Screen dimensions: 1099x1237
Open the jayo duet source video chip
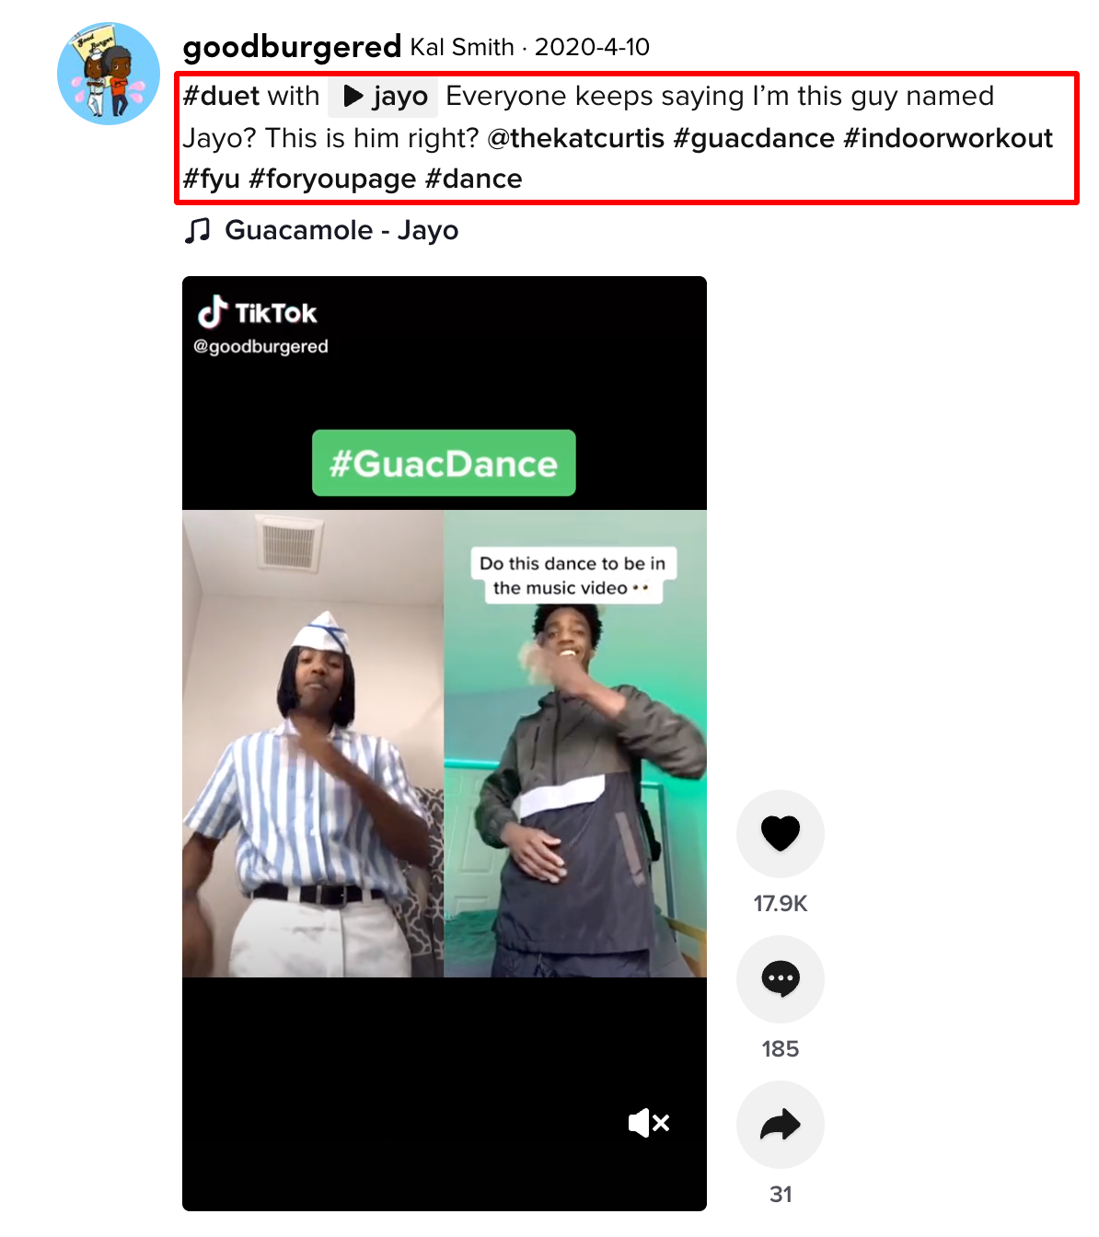383,97
